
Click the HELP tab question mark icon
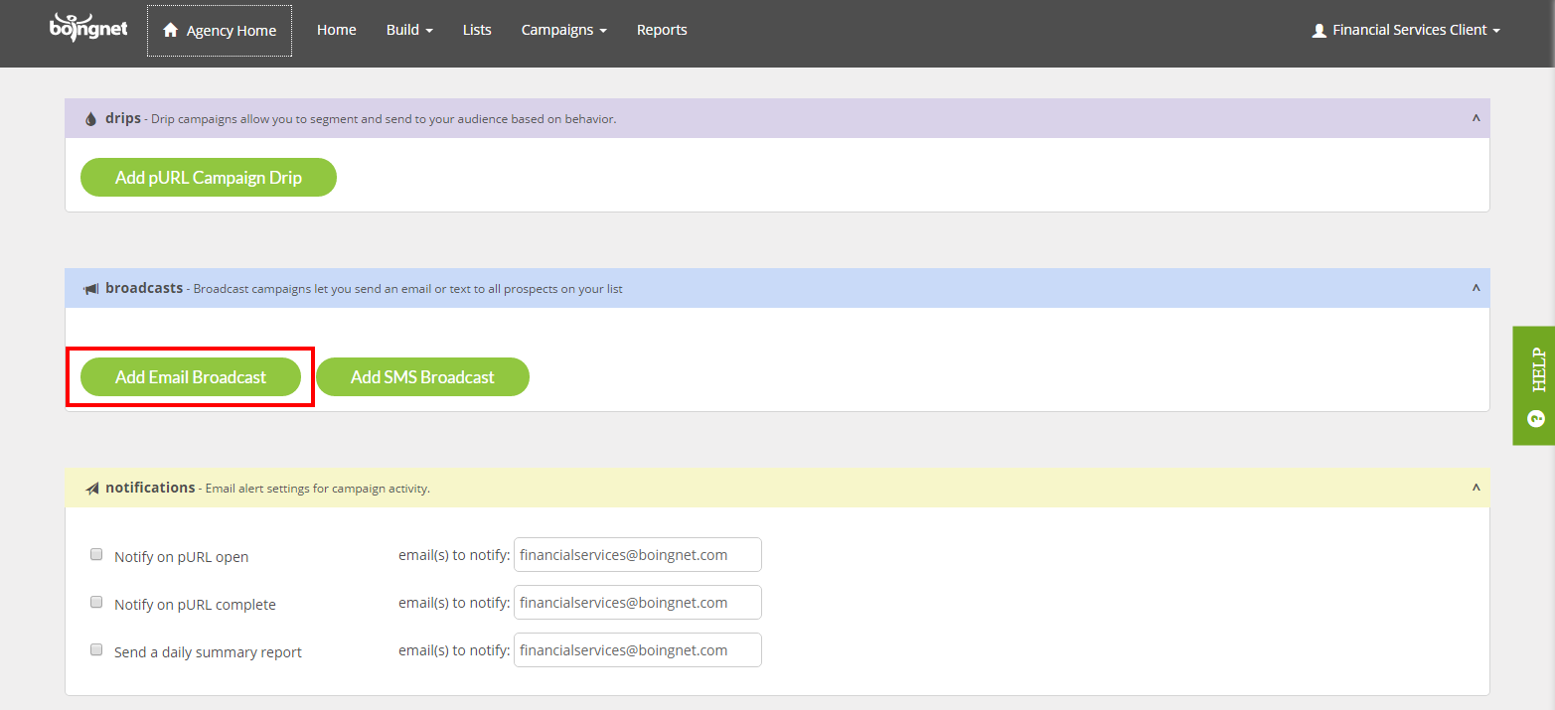click(1536, 419)
